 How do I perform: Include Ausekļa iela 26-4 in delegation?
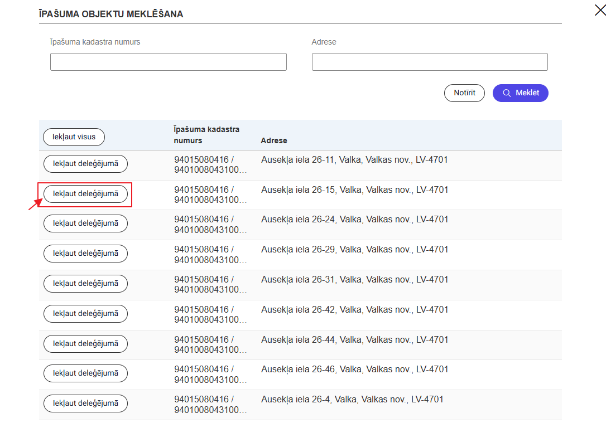[x=85, y=403]
